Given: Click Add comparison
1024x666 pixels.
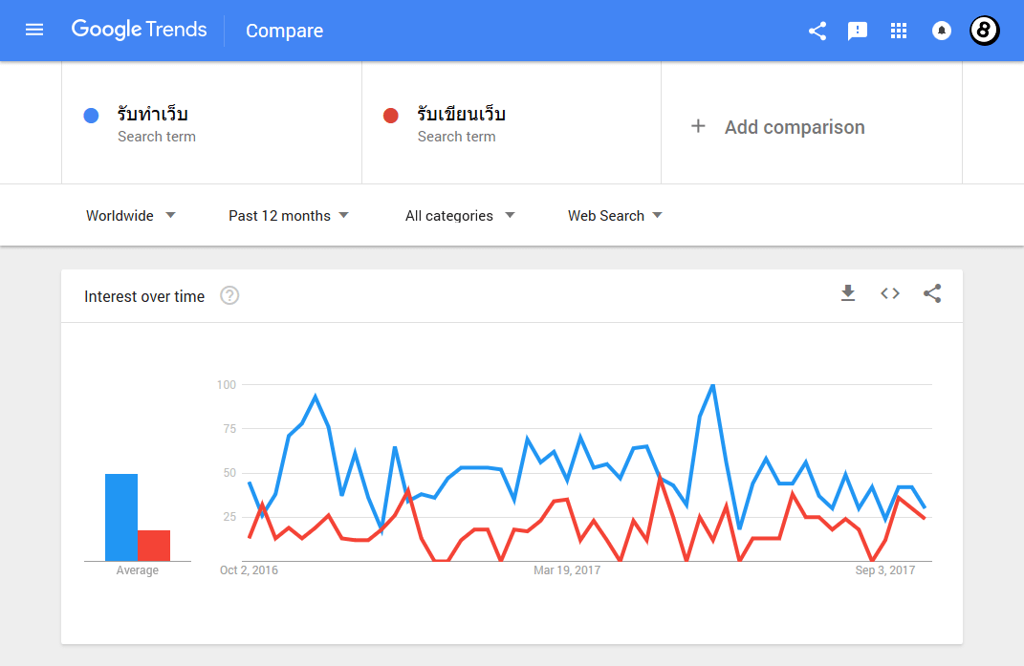Looking at the screenshot, I should tap(777, 127).
